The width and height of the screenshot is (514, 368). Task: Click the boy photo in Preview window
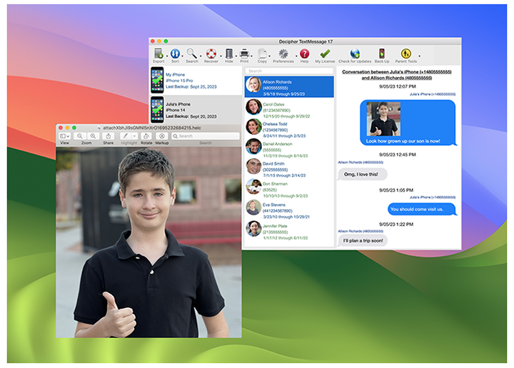148,242
